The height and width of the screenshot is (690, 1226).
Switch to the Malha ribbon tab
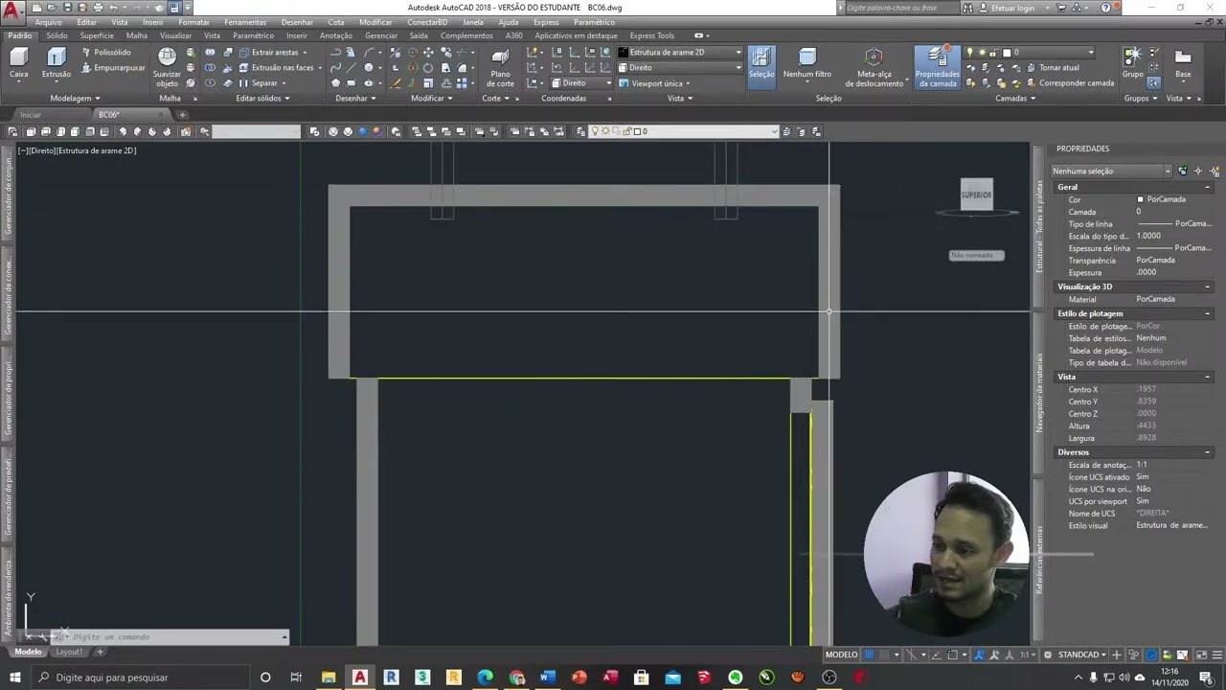coord(137,35)
